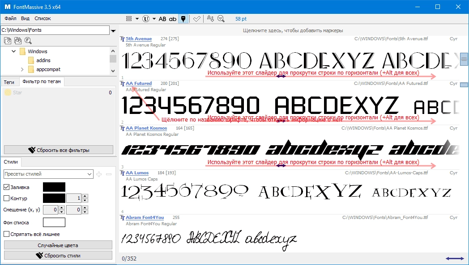This screenshot has height=265, width=469.
Task: Switch to the Теги tab
Action: tap(9, 82)
